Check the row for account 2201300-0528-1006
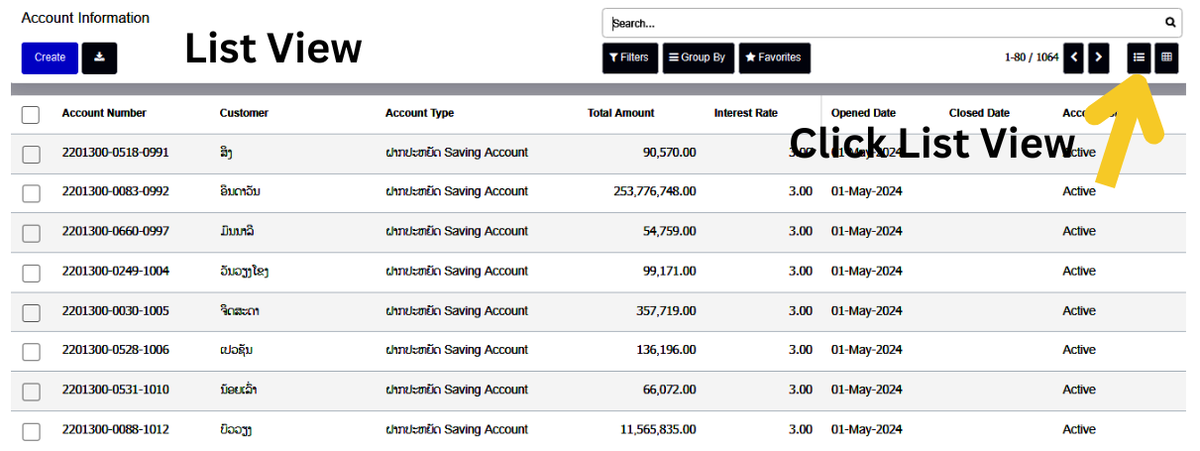 point(31,352)
